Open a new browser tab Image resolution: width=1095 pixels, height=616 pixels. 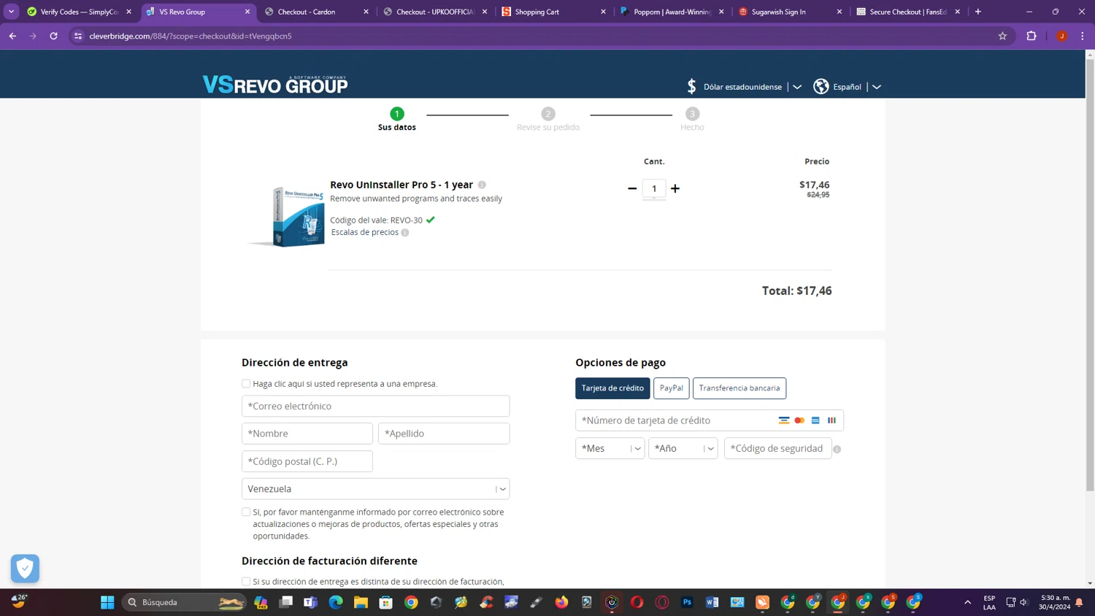[978, 12]
